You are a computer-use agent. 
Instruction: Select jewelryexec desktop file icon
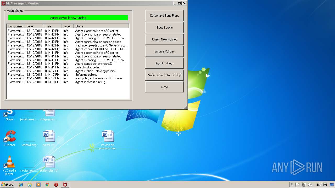(x=29, y=115)
